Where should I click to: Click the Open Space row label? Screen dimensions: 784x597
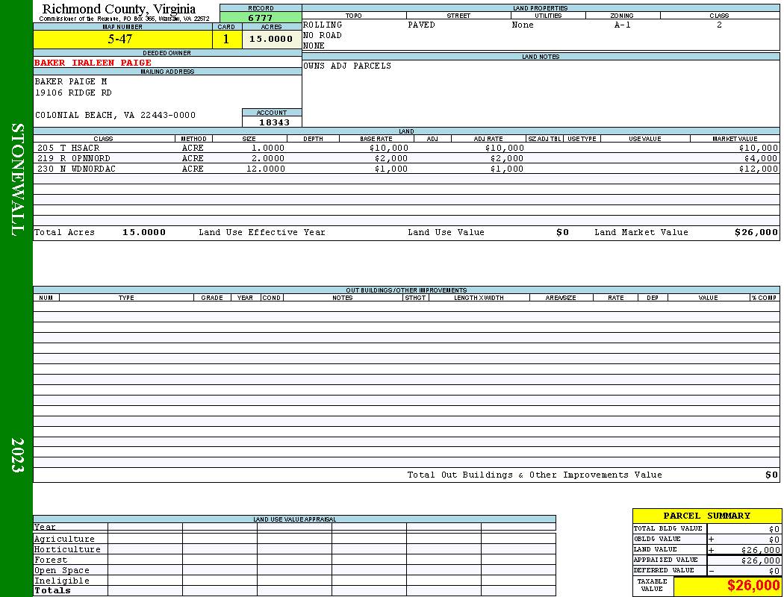pos(61,571)
